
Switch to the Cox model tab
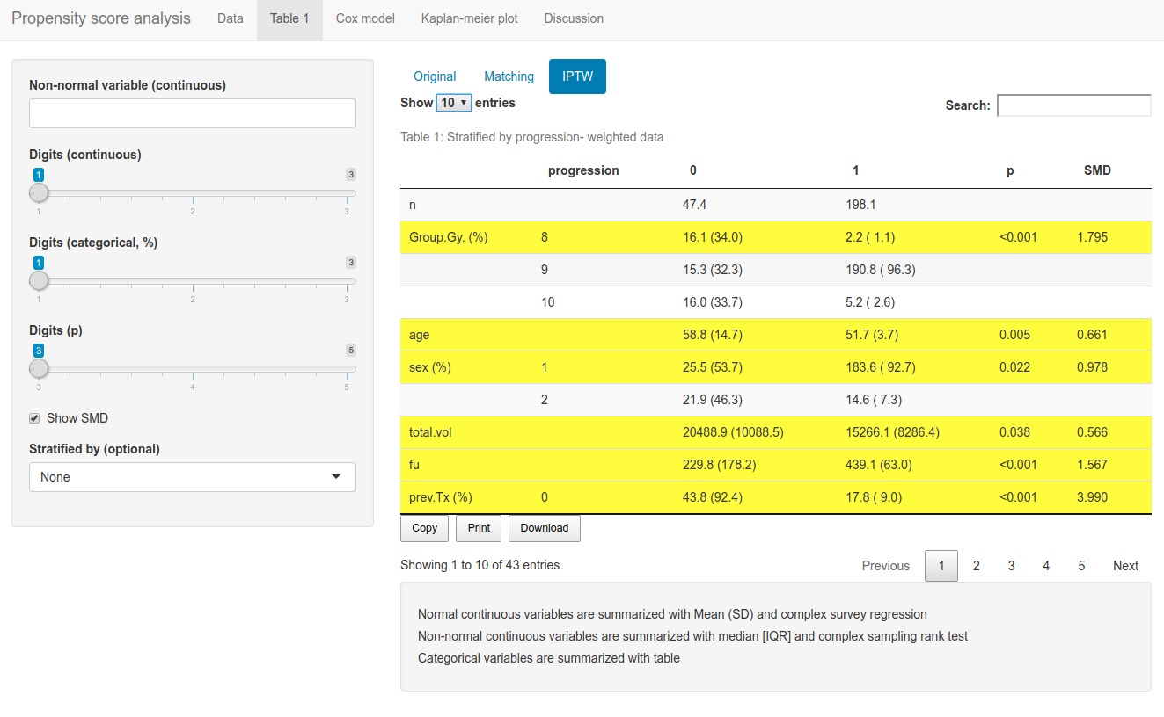click(365, 18)
